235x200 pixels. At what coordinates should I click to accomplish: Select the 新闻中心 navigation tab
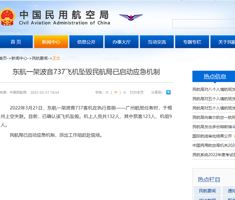[x=51, y=42]
